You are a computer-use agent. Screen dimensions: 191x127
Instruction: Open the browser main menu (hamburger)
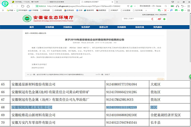tap(189, 6)
